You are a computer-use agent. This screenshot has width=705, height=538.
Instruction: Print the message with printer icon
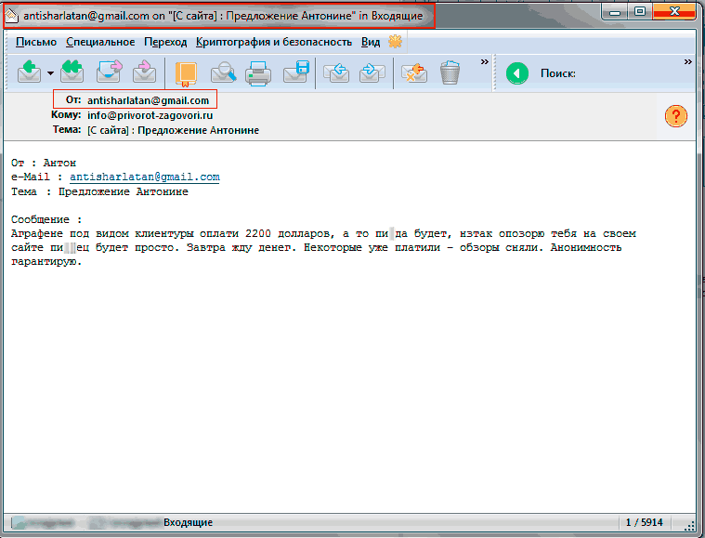(x=257, y=72)
